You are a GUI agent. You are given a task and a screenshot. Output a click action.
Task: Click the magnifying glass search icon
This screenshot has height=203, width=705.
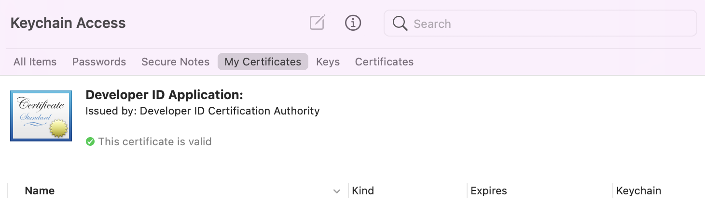pos(400,23)
